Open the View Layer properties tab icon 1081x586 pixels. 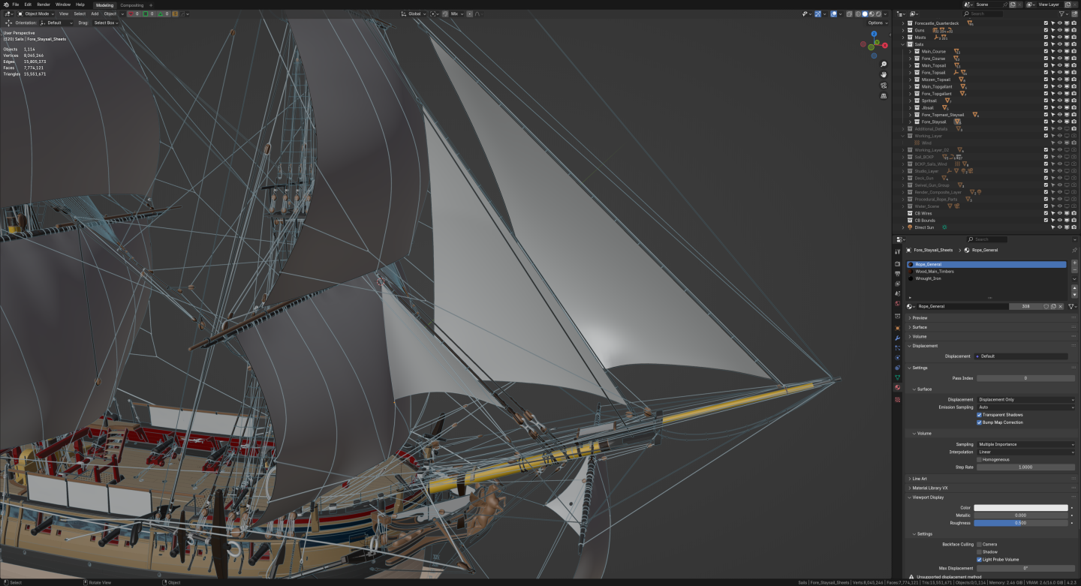pos(897,284)
